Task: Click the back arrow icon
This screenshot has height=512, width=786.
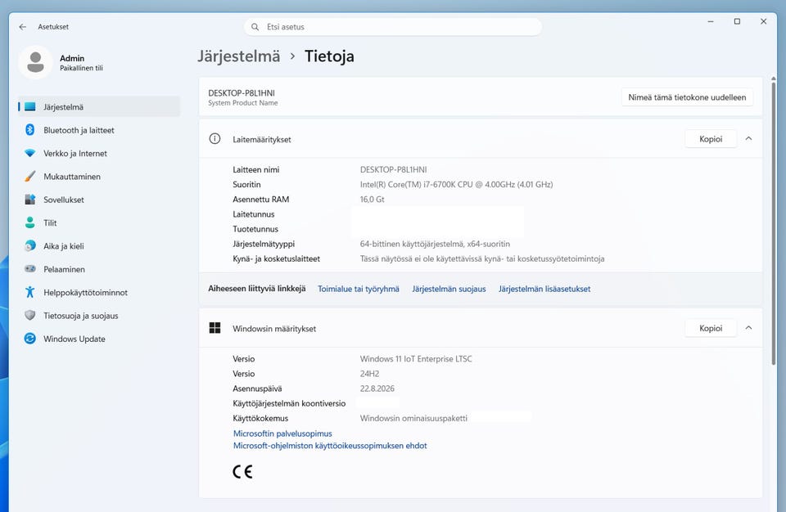Action: click(23, 27)
